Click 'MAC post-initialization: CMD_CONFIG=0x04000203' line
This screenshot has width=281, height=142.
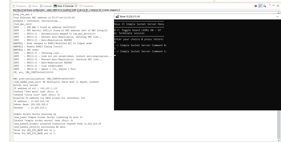pos(44,79)
